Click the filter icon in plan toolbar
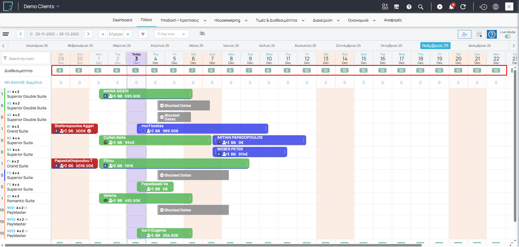This screenshot has height=247, width=519. click(x=143, y=34)
